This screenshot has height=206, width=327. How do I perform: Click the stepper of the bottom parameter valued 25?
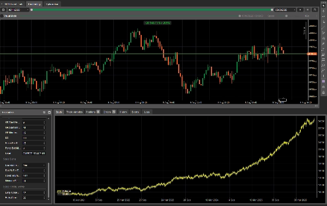[44, 198]
